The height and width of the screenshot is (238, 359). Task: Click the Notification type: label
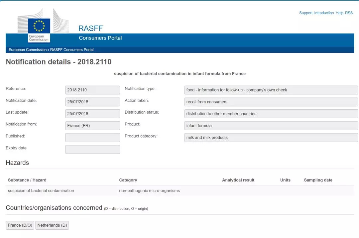[140, 88]
